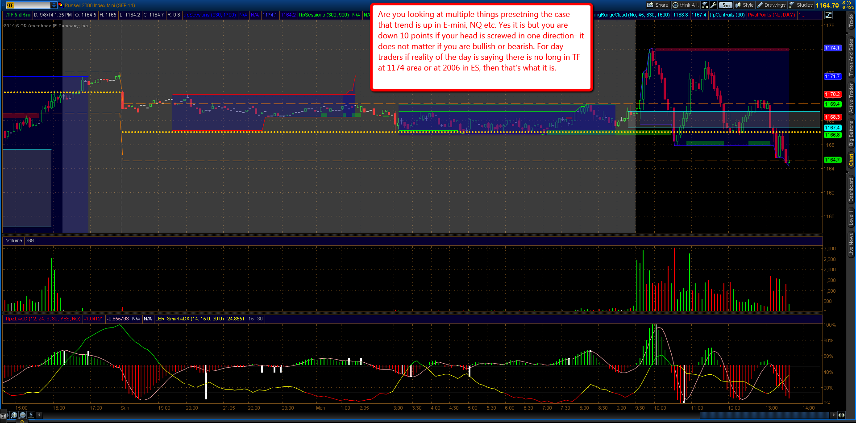This screenshot has width=856, height=423.
Task: Click the horizontal time scrollbar thumb
Action: [x=765, y=415]
